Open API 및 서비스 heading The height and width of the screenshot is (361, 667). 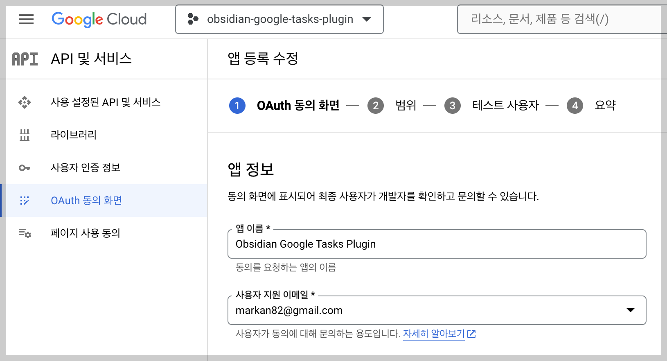91,59
